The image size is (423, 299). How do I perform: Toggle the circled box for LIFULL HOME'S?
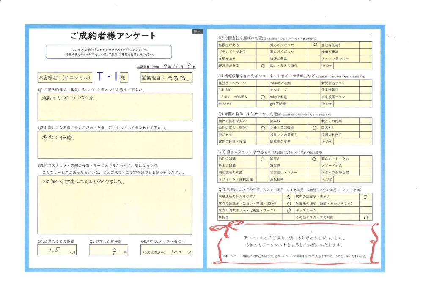pyautogui.click(x=263, y=97)
